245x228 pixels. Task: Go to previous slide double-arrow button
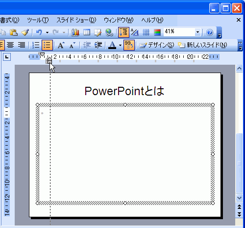click(239, 207)
